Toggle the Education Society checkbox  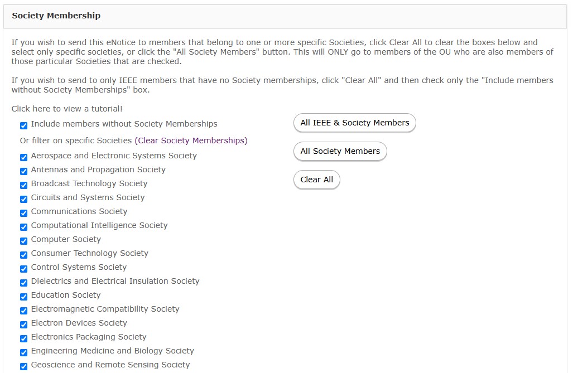[x=24, y=297]
